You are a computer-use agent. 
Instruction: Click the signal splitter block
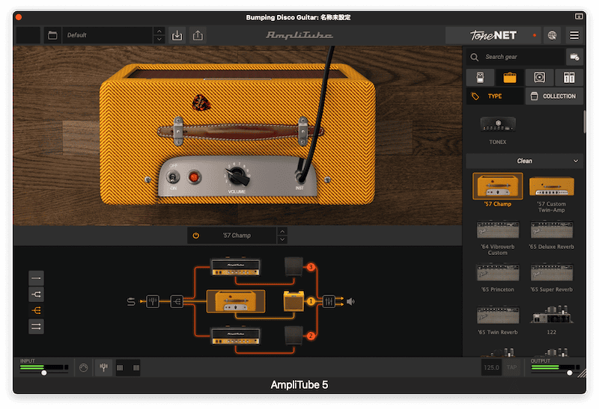(x=177, y=302)
